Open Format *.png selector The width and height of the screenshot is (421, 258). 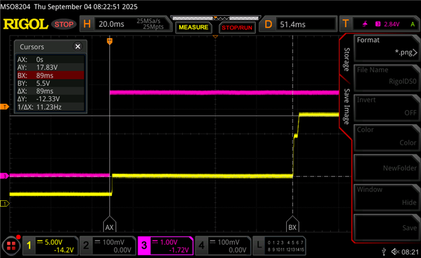[x=387, y=48]
